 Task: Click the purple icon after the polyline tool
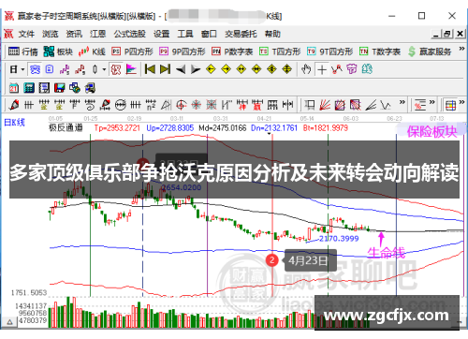[352, 69]
